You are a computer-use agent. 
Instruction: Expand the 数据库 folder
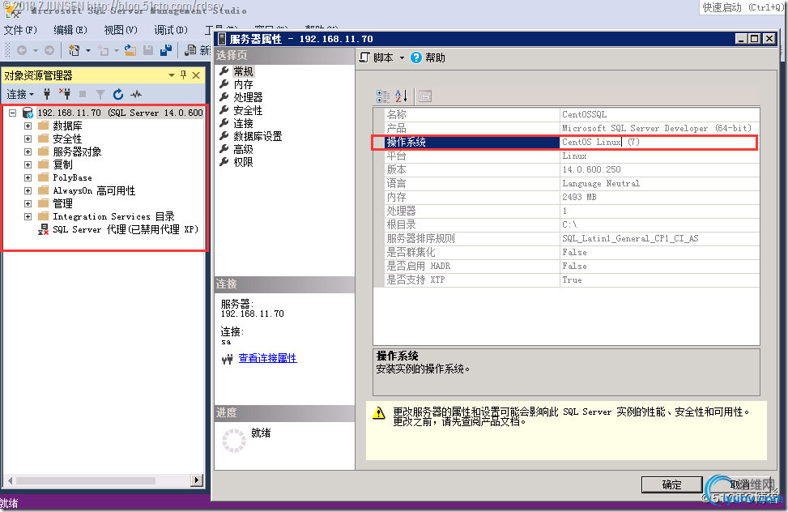[x=28, y=126]
